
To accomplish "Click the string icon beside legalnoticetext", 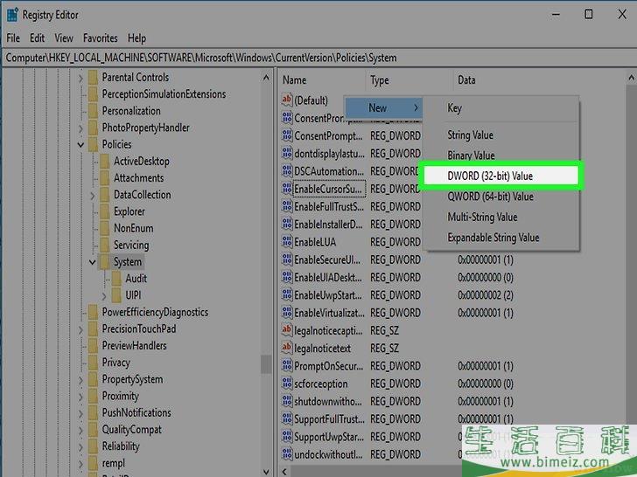I will [x=286, y=349].
